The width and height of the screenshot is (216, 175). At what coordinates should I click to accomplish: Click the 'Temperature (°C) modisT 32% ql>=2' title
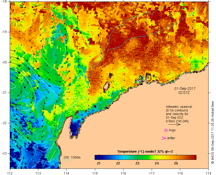click(x=145, y=152)
